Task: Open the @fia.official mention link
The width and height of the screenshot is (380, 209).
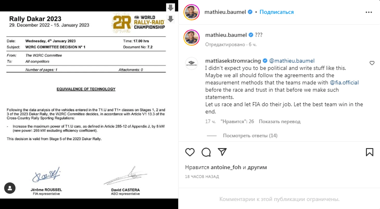Action: click(344, 83)
